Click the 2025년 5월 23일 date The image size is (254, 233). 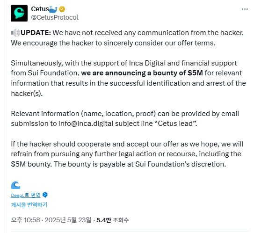(68, 220)
